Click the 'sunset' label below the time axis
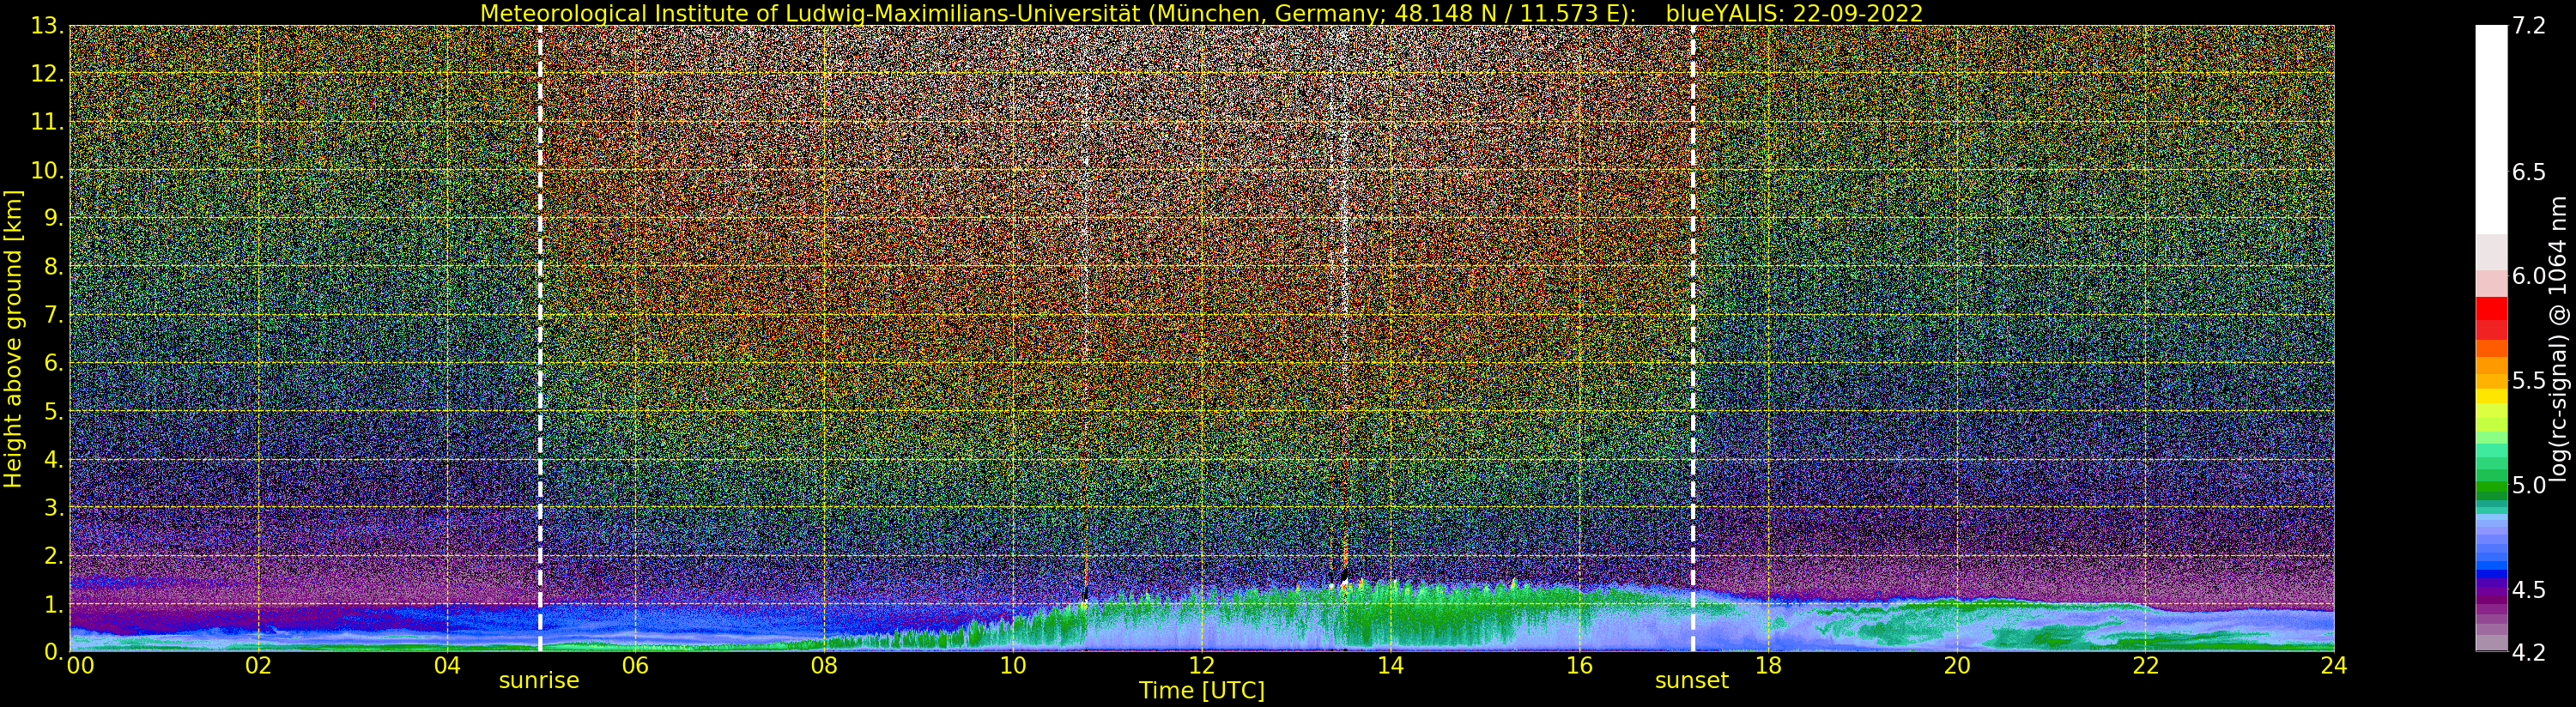This screenshot has width=2576, height=707. (x=1691, y=681)
